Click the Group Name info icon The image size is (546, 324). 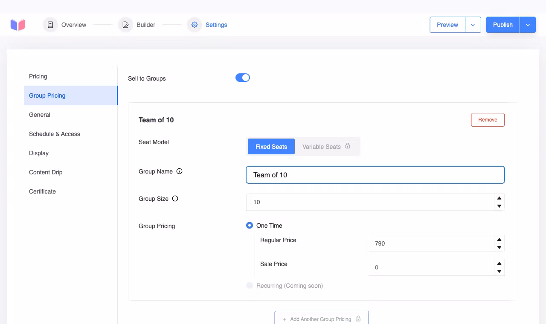click(180, 171)
